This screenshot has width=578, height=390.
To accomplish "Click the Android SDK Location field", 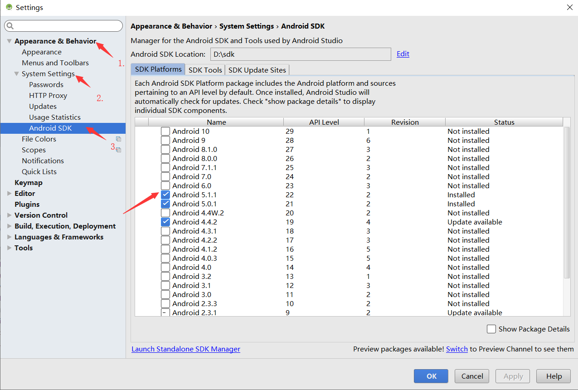I will coord(301,54).
